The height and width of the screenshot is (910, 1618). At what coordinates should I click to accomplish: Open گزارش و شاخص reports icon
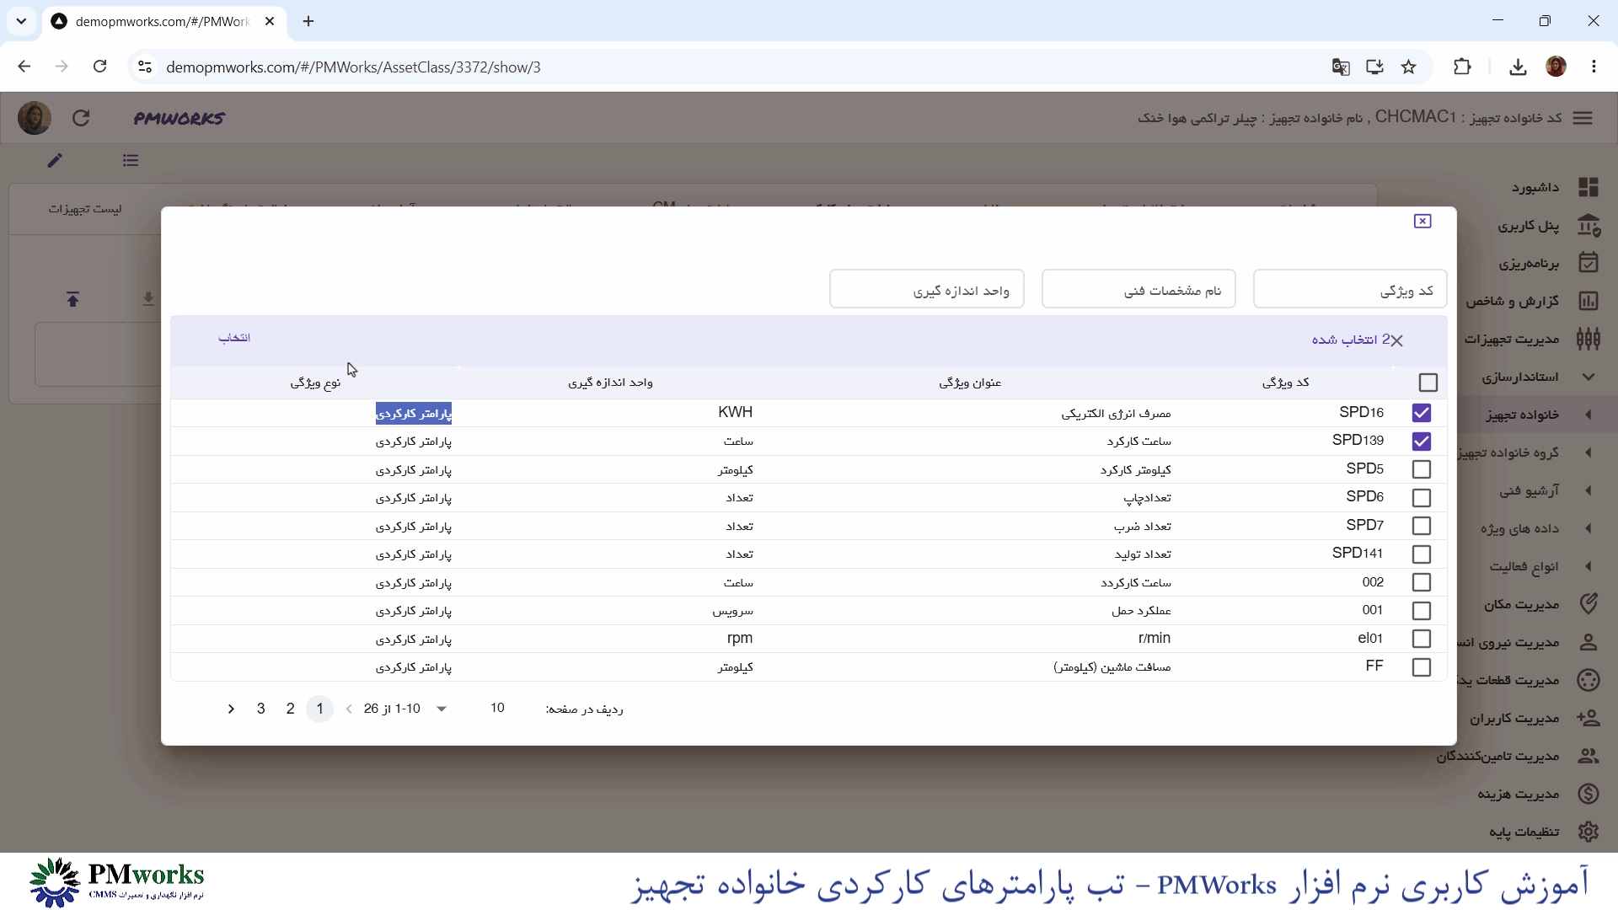pos(1589,301)
